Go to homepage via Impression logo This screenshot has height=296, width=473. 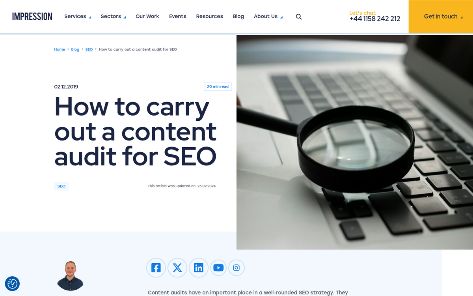pyautogui.click(x=32, y=17)
